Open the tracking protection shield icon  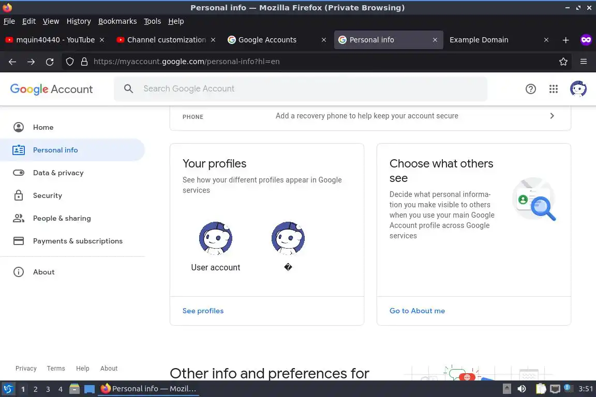pos(69,62)
